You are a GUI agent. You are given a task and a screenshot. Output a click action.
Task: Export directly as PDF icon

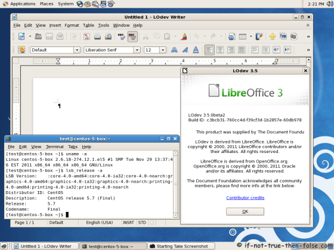point(86,36)
